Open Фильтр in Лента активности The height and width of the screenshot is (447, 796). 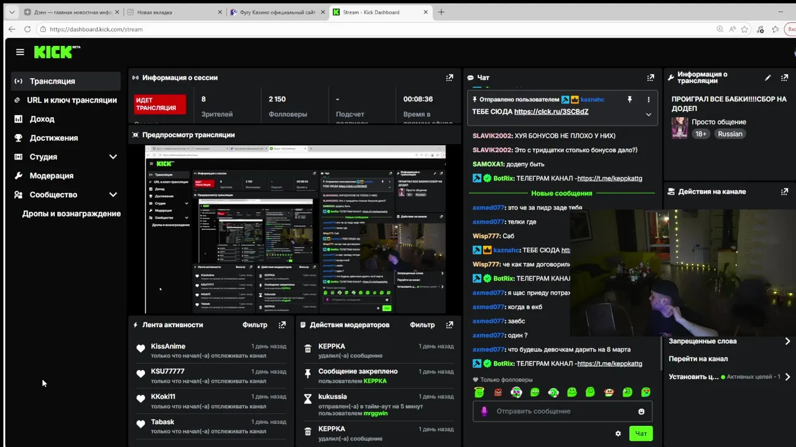[x=255, y=325]
